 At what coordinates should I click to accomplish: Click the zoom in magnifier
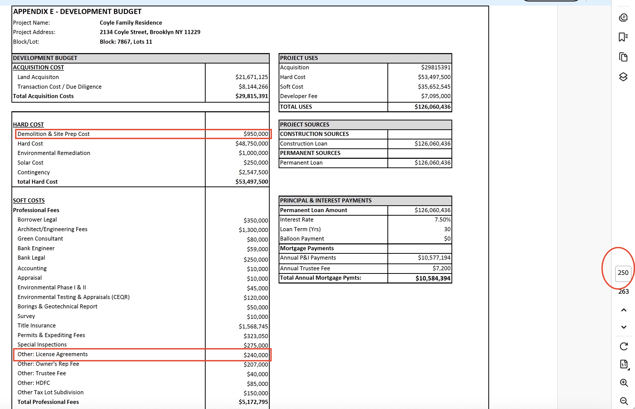pyautogui.click(x=624, y=383)
